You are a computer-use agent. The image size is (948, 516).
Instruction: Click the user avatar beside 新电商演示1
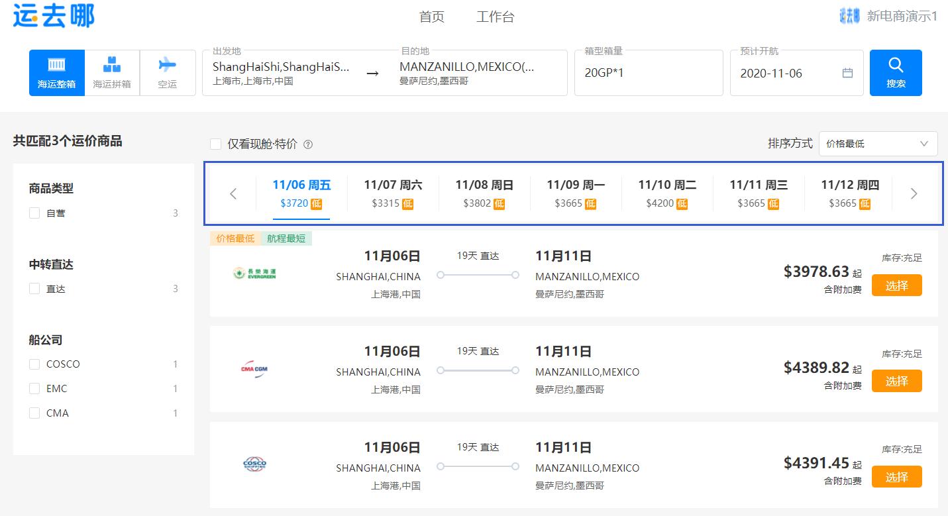click(849, 16)
